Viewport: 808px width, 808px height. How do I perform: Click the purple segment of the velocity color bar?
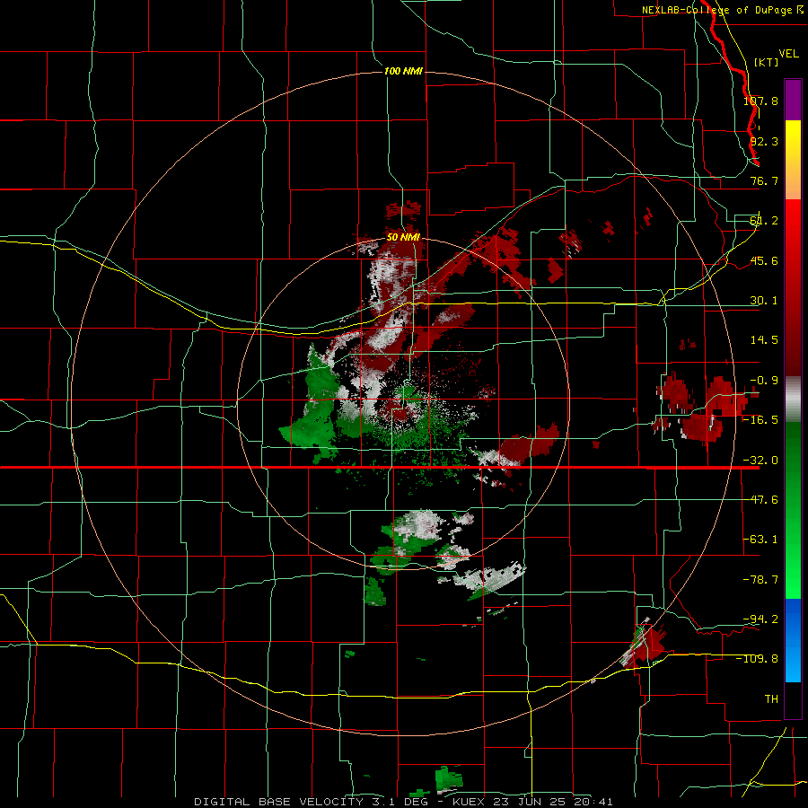coord(793,100)
